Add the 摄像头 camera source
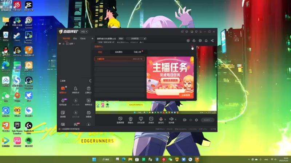291x163 pixels. pyautogui.click(x=131, y=120)
